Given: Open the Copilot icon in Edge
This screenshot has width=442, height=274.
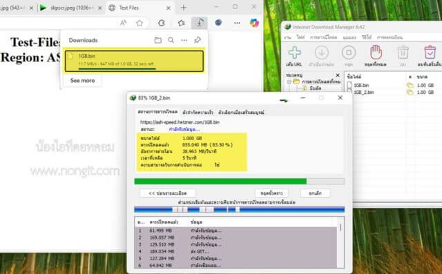Looking at the screenshot, I should click(254, 23).
